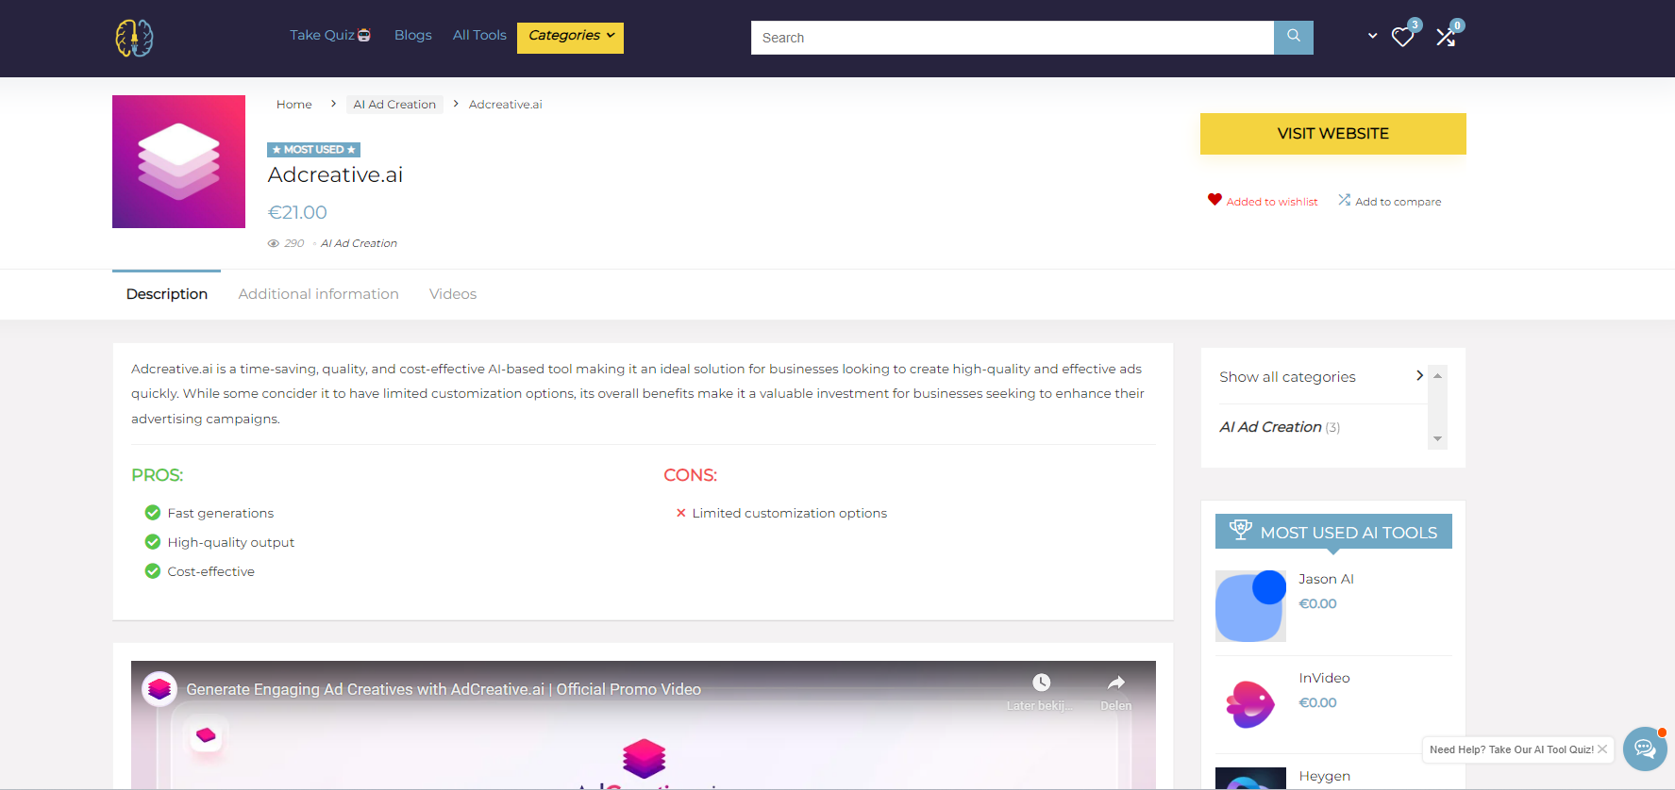Open the compare shuffle icon in the header

pos(1446,37)
